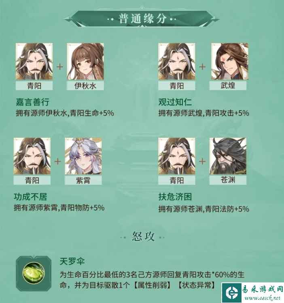This screenshot has width=284, height=303.
Task: Open the 观过知仁 bond title
Action: click(175, 102)
